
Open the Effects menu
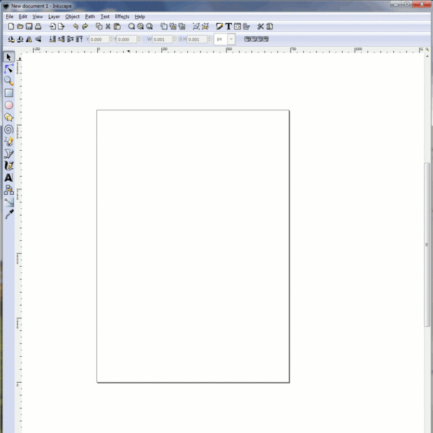tap(122, 17)
